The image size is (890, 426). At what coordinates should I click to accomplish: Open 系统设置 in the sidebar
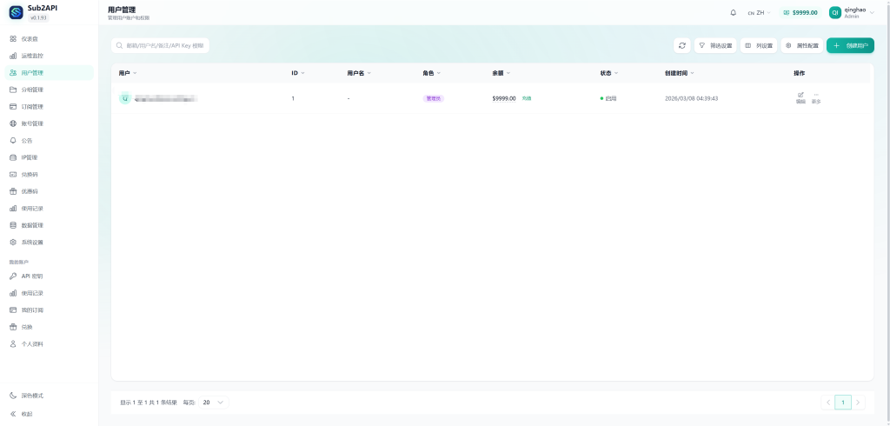point(32,242)
